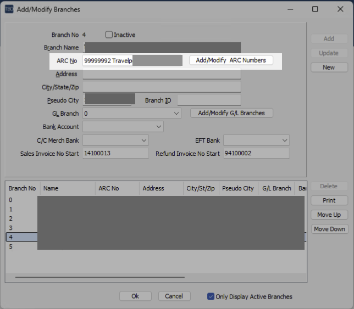Click the app icon in title bar
The width and height of the screenshot is (354, 309).
click(9, 9)
